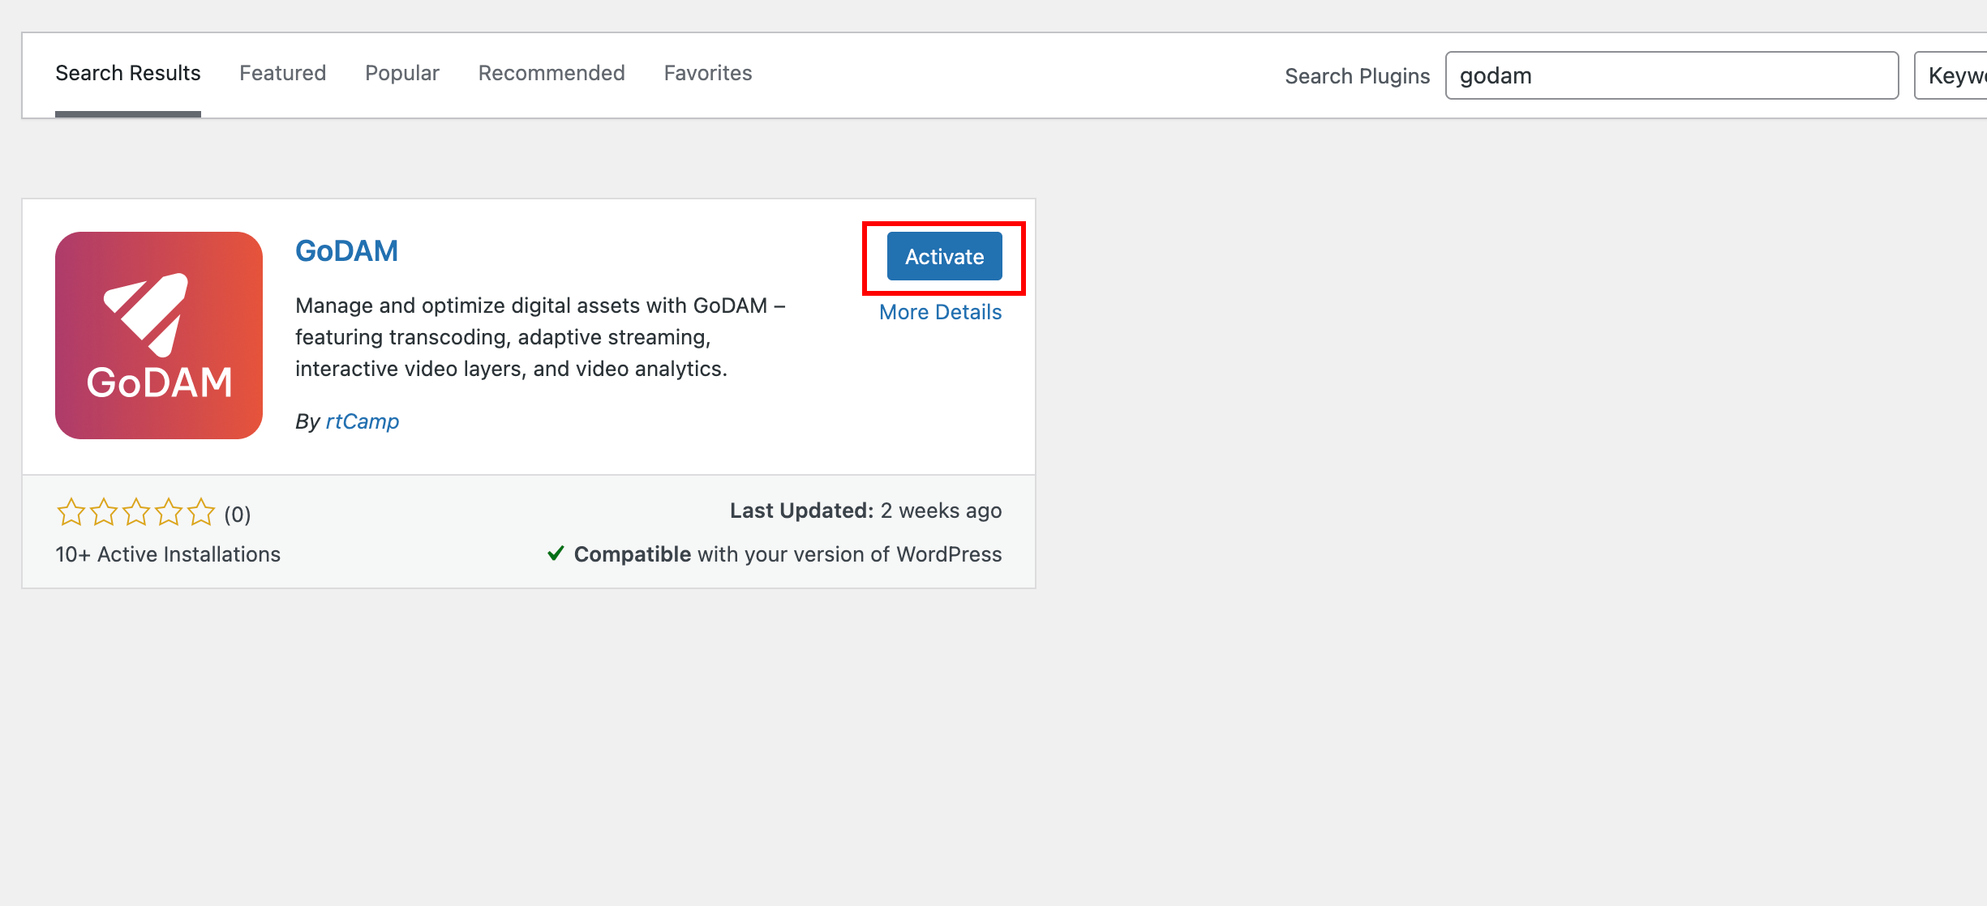Click the GoDAM plugin logo icon
This screenshot has height=906, width=1987.
[x=159, y=335]
